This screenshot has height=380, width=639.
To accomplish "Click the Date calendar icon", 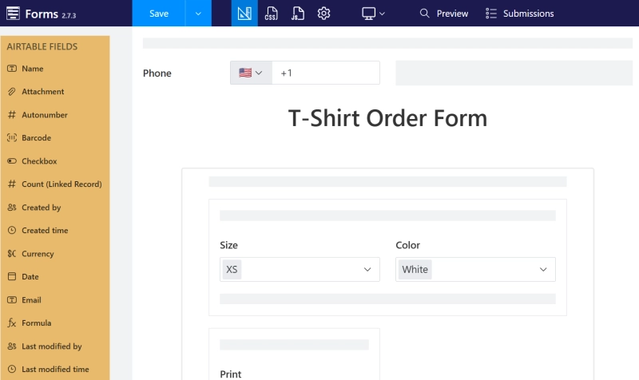I will (x=12, y=276).
